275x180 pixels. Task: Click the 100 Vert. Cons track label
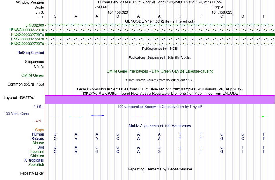[x=16, y=114]
